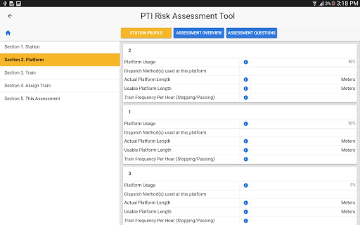Adjust Platform 2 usage 50% value
Image resolution: width=360 pixels, height=225 pixels.
pos(351,62)
